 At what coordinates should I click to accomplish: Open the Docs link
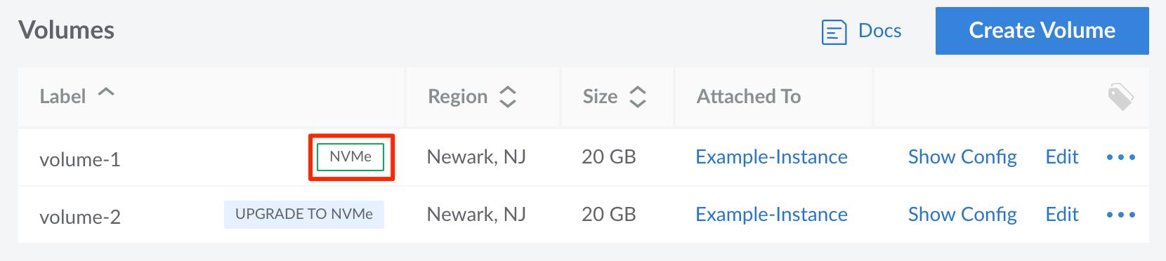879,31
